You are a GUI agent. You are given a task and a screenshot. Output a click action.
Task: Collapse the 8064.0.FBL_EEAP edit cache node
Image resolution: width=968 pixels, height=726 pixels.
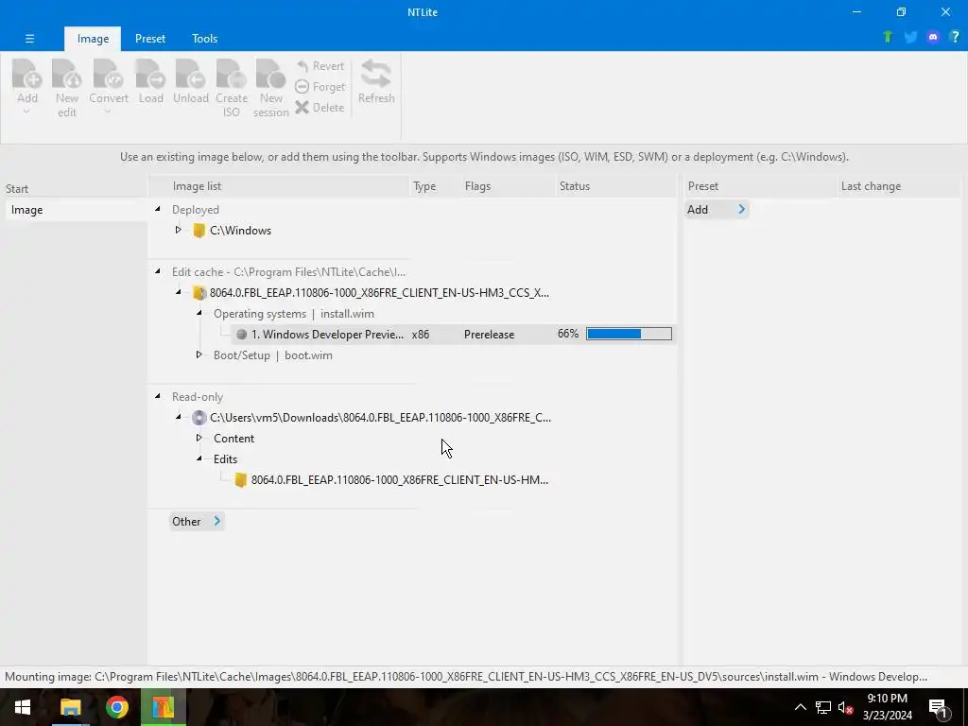[x=179, y=293]
